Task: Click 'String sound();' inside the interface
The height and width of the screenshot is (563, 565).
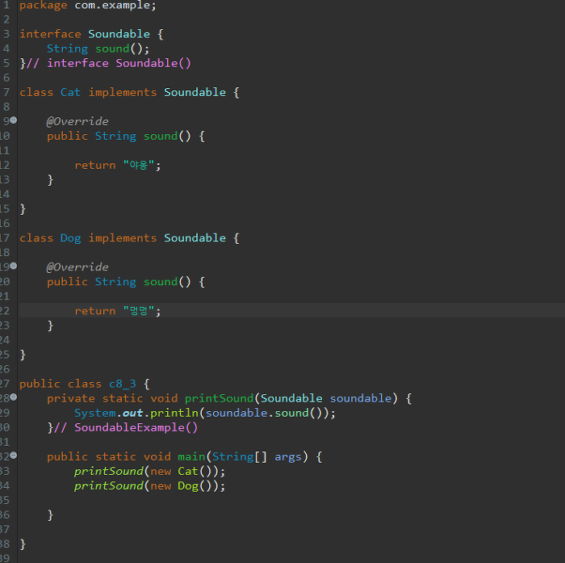Action: [98, 48]
